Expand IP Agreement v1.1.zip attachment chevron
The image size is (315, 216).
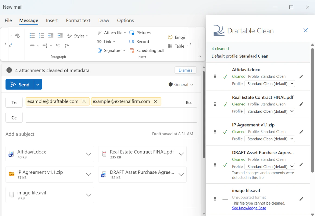(89, 175)
